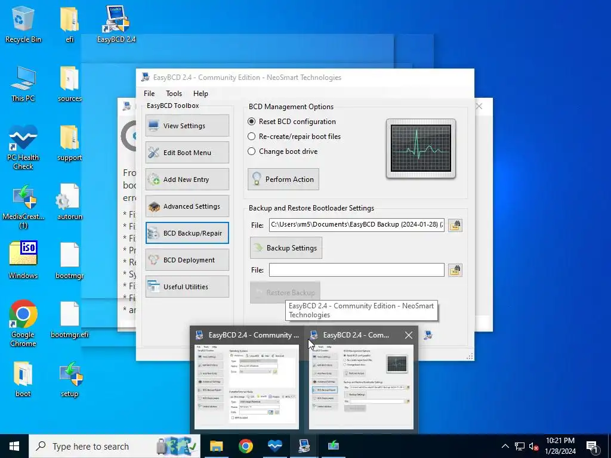The width and height of the screenshot is (611, 458).
Task: Show hidden system tray icons
Action: [x=505, y=446]
